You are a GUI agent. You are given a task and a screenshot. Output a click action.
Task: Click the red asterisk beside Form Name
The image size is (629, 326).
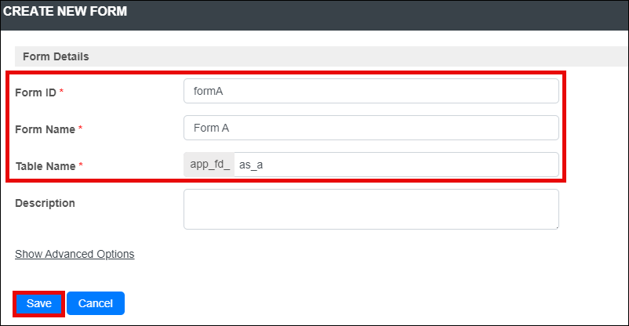[x=80, y=128]
